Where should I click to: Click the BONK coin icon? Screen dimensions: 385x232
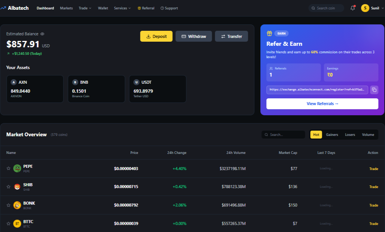coord(17,205)
